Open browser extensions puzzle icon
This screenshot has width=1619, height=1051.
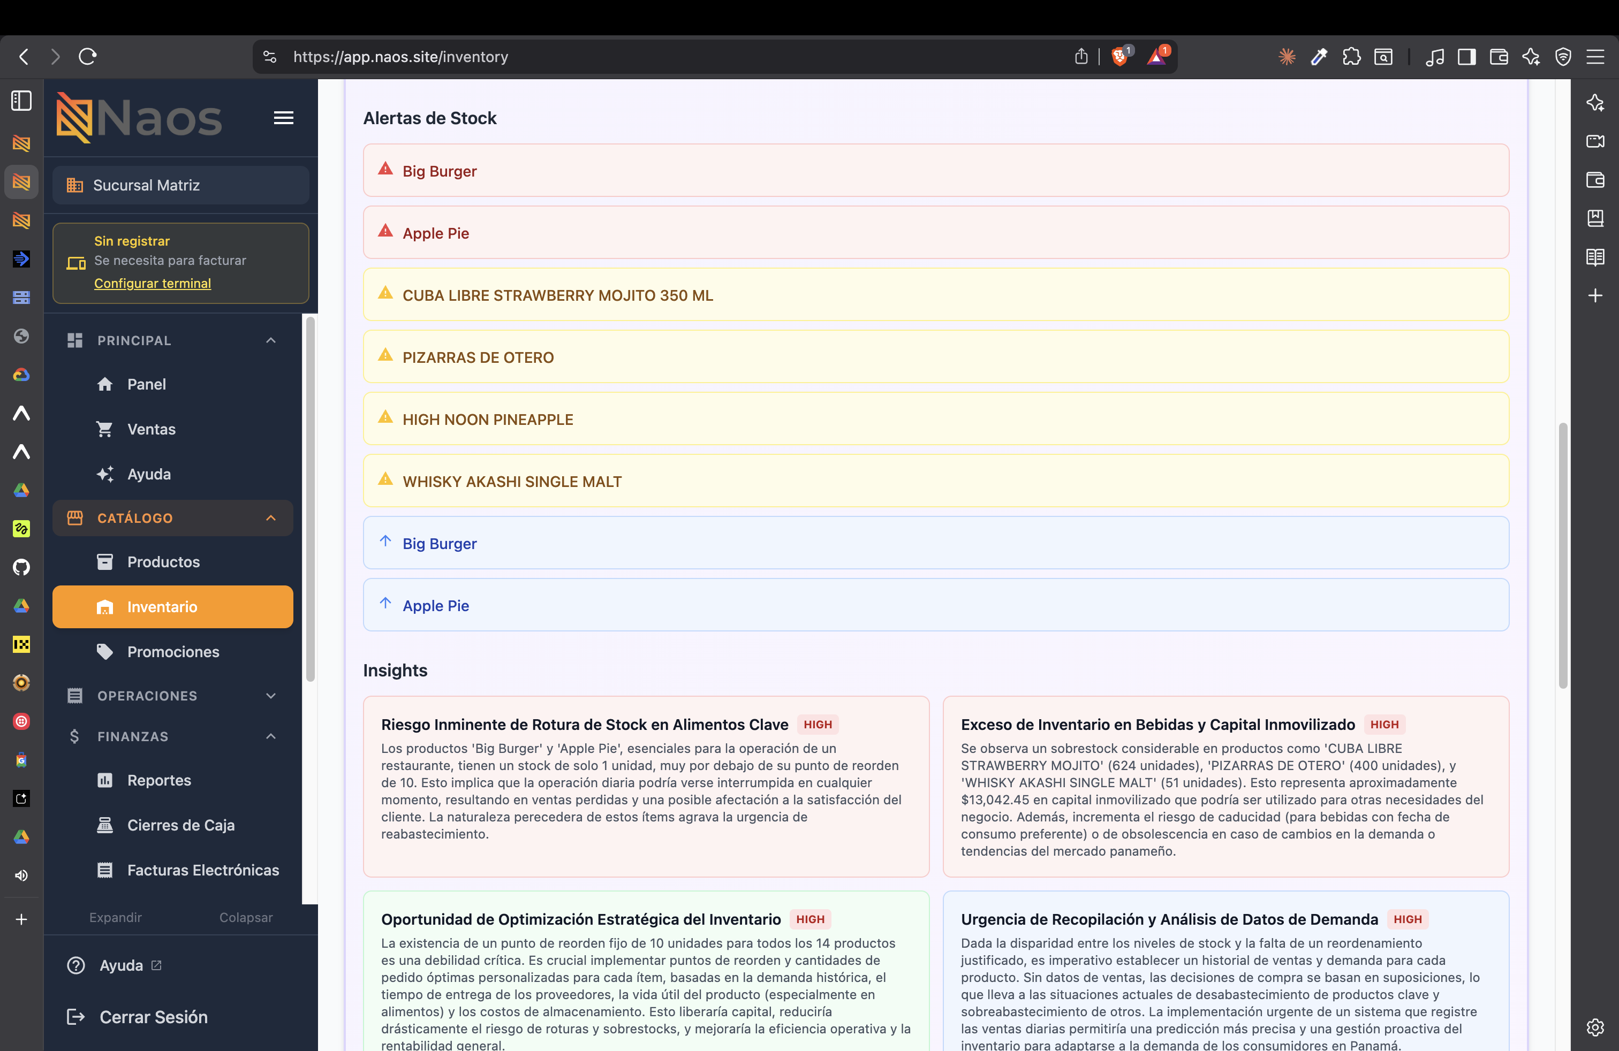(1352, 56)
